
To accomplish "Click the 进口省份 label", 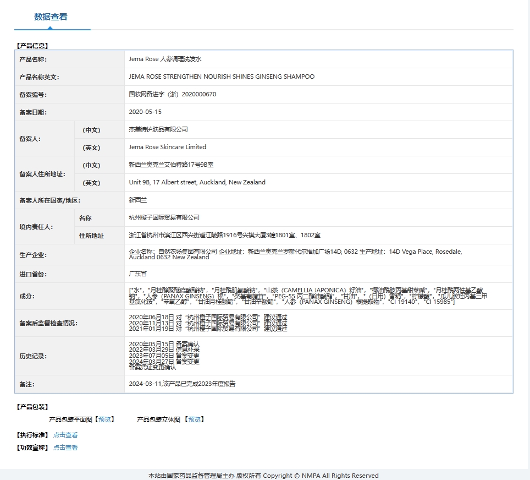I will pos(33,274).
